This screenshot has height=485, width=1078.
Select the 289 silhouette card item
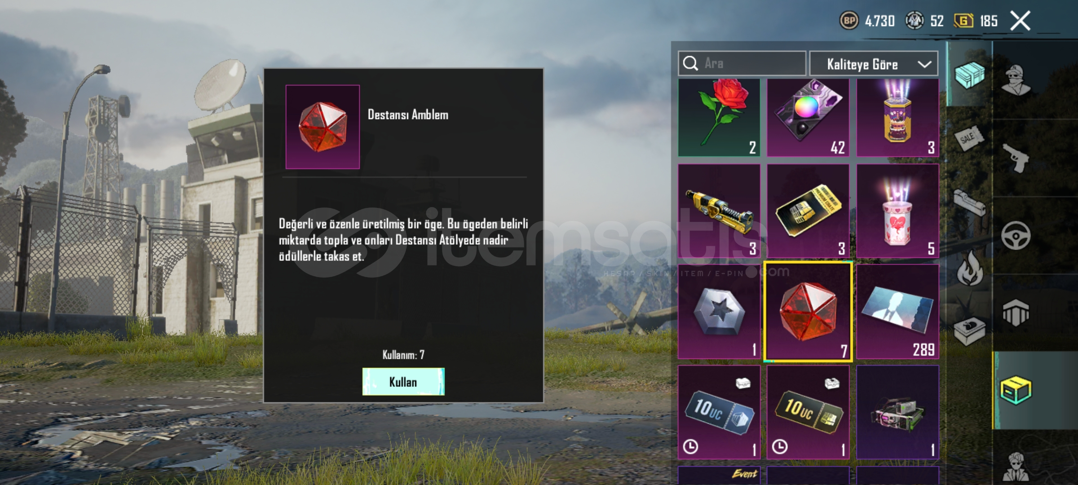[897, 312]
